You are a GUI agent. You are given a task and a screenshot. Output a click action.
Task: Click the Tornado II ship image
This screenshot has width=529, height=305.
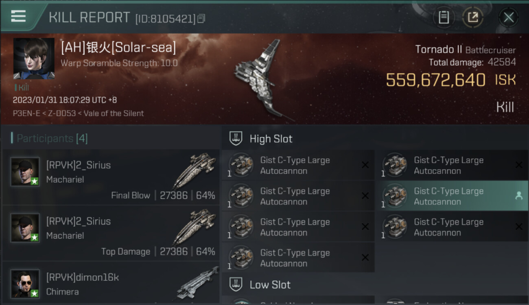260,79
